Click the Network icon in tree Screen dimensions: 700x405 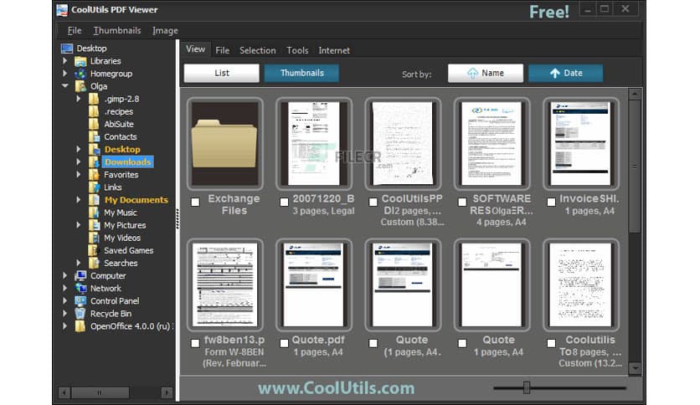pos(80,289)
